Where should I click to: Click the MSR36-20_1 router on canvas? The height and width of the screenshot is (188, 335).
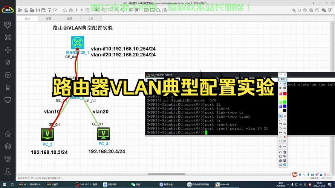[78, 42]
